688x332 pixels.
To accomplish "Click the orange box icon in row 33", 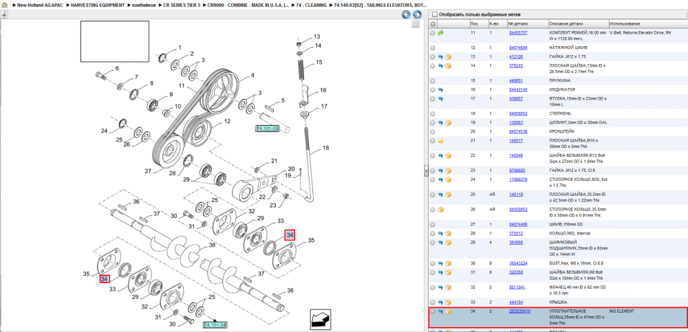I will [448, 302].
